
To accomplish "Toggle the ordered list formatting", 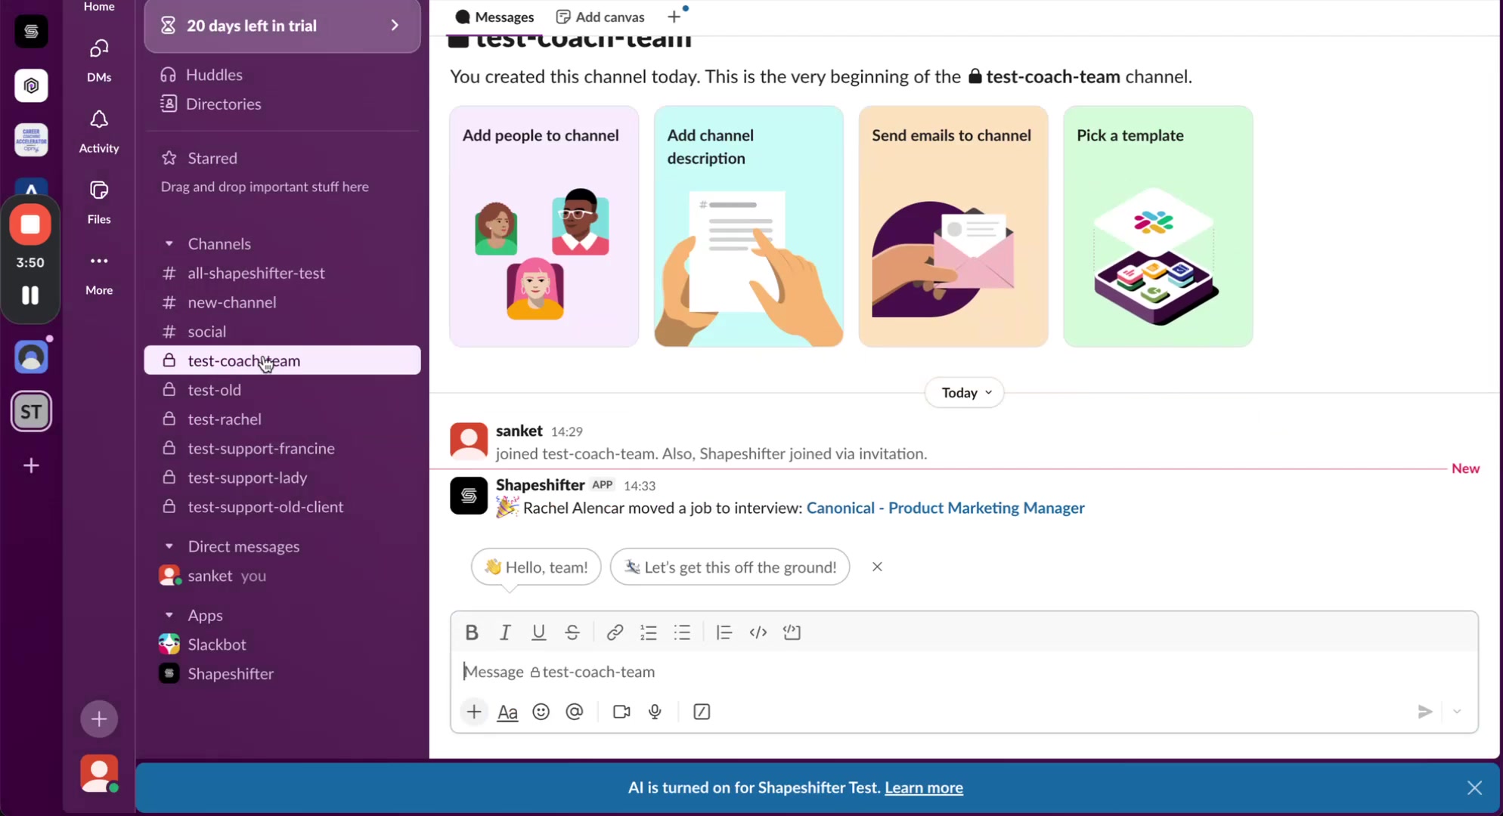I will (x=648, y=632).
